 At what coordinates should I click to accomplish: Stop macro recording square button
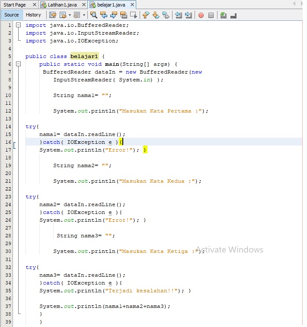coord(211,15)
